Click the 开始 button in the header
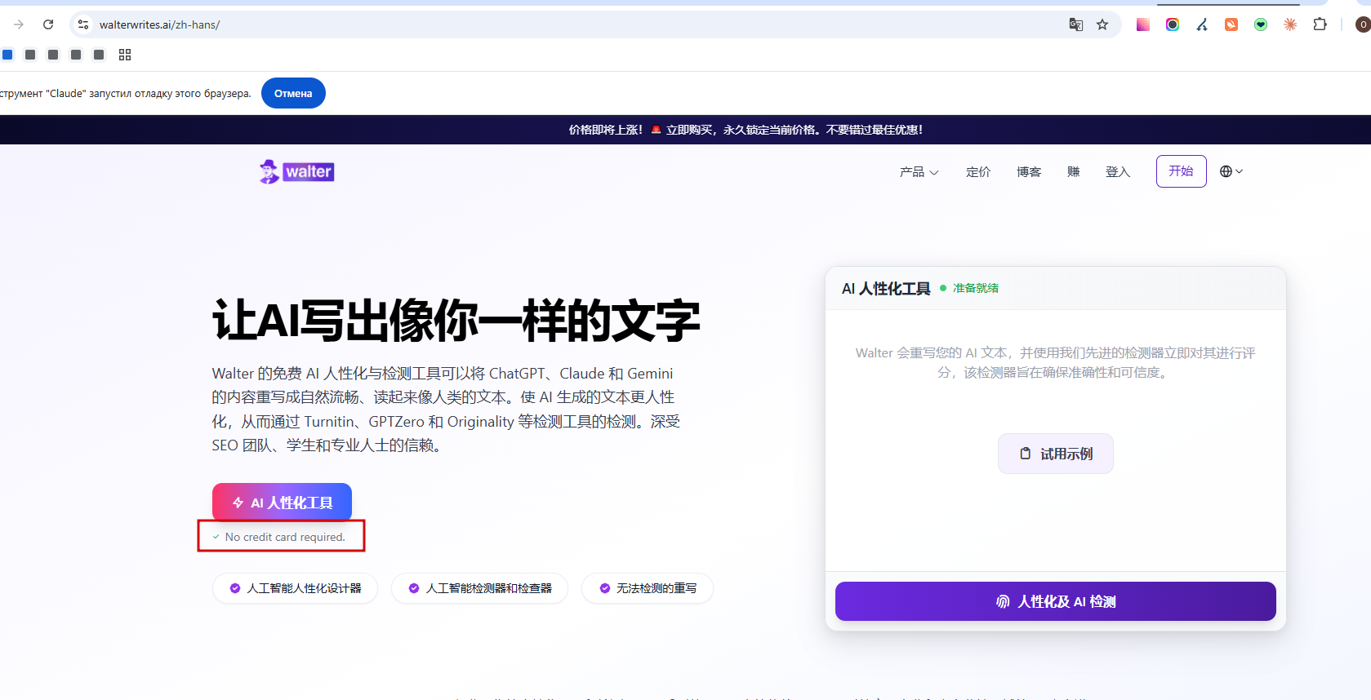Image resolution: width=1371 pixels, height=700 pixels. point(1181,171)
